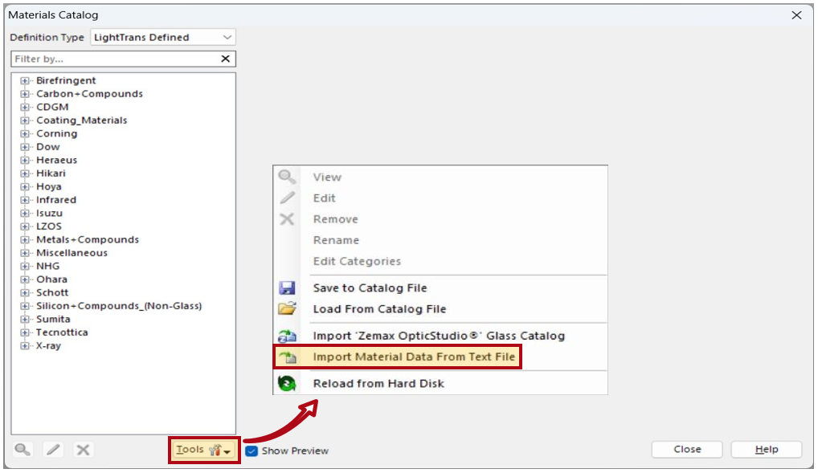Open the Definition Type dropdown
This screenshot has height=473, width=818.
[x=163, y=38]
